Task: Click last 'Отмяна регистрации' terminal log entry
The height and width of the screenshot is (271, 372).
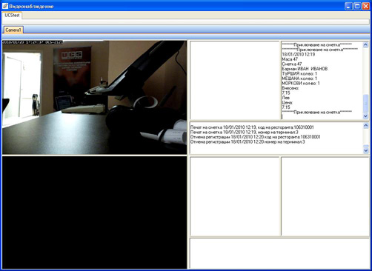Action: [x=248, y=142]
